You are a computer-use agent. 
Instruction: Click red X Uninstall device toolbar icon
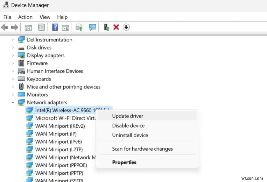pos(116,27)
